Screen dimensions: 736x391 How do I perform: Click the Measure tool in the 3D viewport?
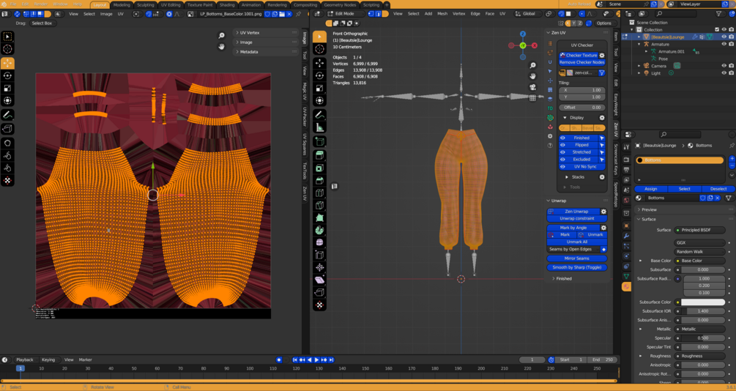coord(320,127)
